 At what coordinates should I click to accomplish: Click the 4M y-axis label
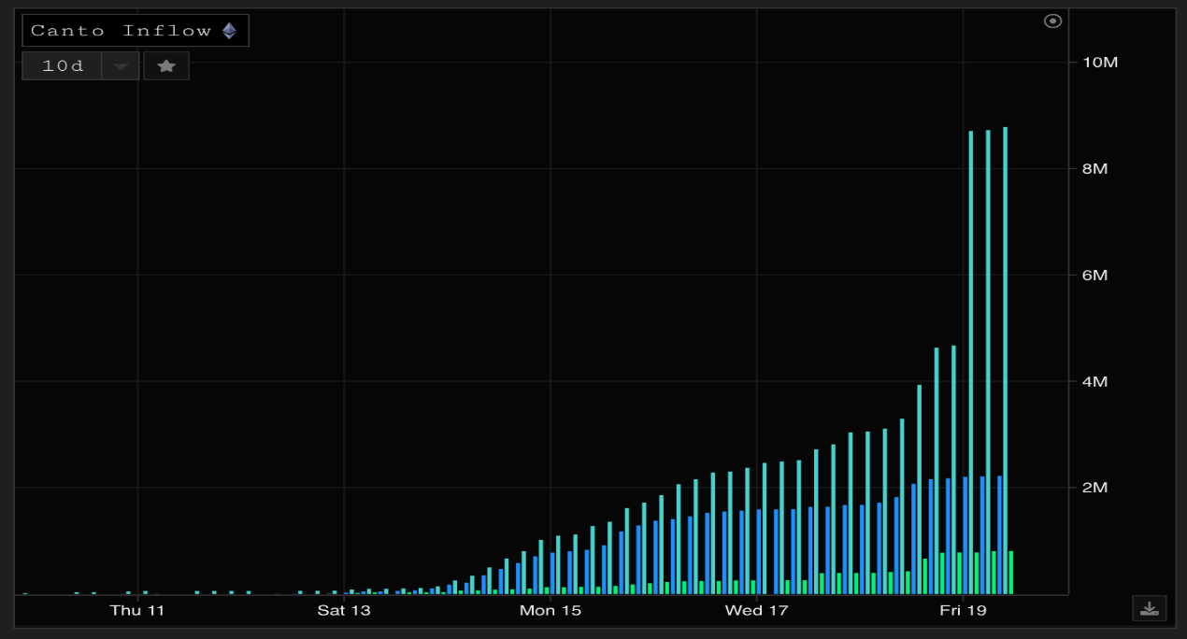point(1094,382)
